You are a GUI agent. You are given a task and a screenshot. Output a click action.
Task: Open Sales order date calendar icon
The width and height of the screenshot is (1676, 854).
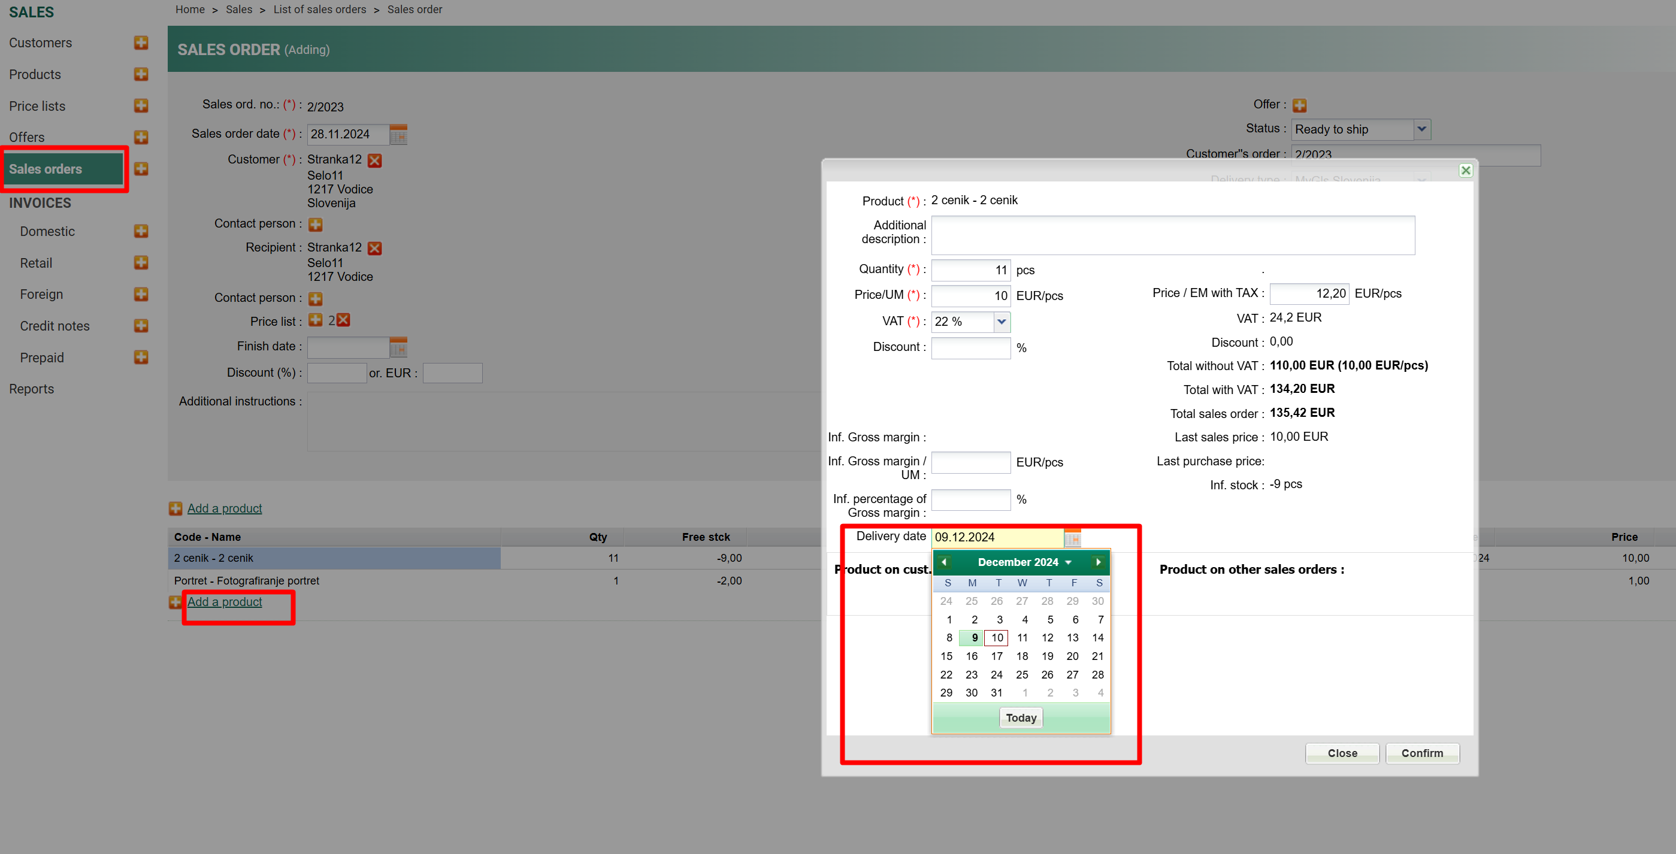398,135
